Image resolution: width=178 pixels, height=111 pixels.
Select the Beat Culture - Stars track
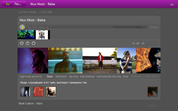(31, 104)
